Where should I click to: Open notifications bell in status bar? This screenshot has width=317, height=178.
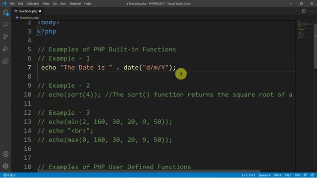tap(312, 175)
